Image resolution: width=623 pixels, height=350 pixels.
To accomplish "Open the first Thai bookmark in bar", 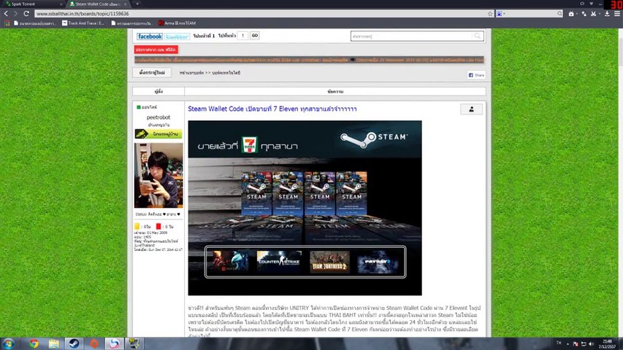I will 34,23.
